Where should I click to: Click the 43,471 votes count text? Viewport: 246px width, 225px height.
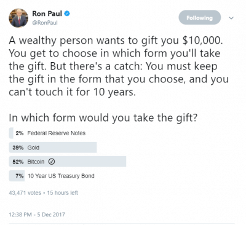25,193
